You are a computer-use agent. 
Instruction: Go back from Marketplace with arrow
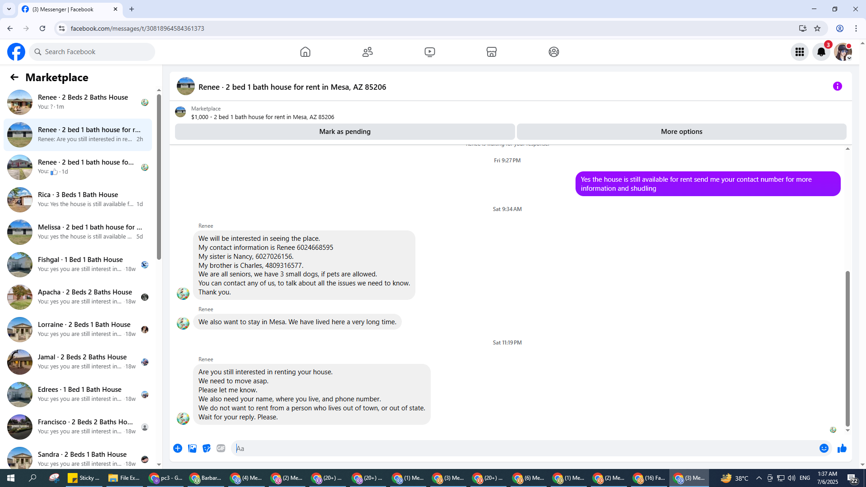tap(14, 78)
